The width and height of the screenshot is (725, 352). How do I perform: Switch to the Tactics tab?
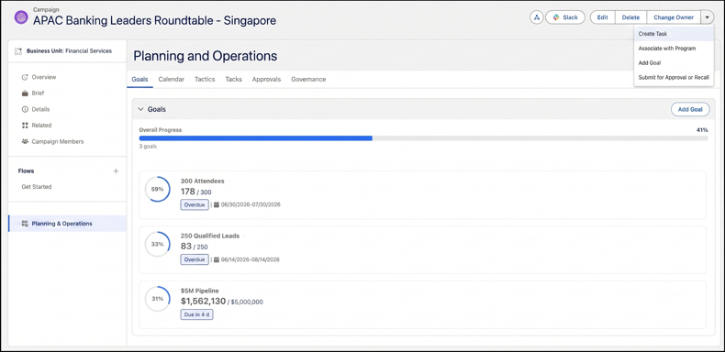coord(205,80)
